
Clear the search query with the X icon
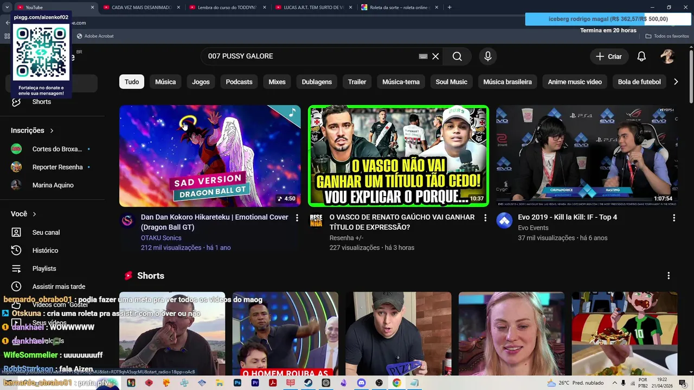[x=435, y=56]
